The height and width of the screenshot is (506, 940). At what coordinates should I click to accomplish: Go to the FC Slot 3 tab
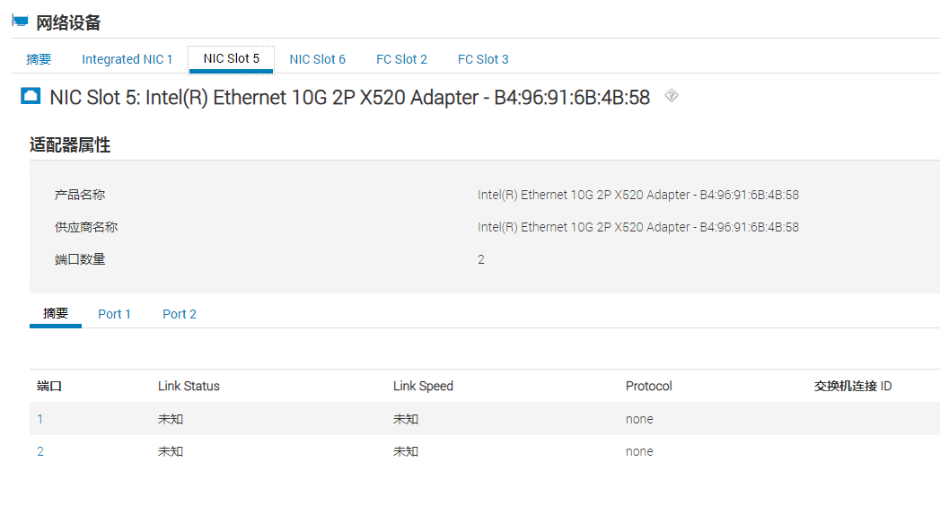(x=483, y=59)
